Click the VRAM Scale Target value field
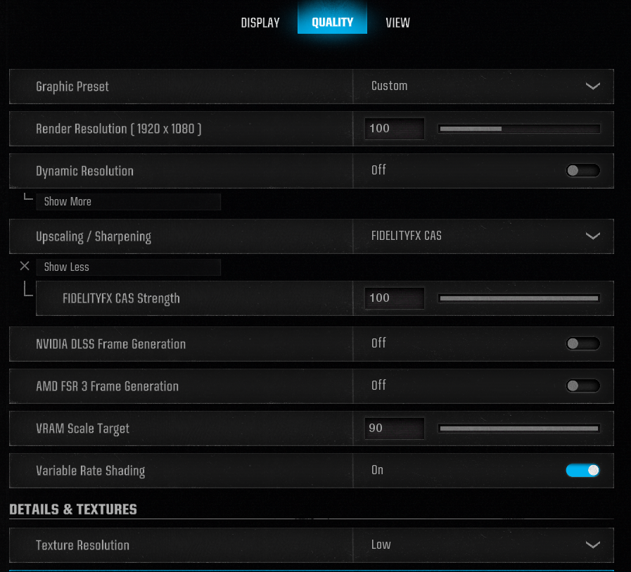 [395, 428]
